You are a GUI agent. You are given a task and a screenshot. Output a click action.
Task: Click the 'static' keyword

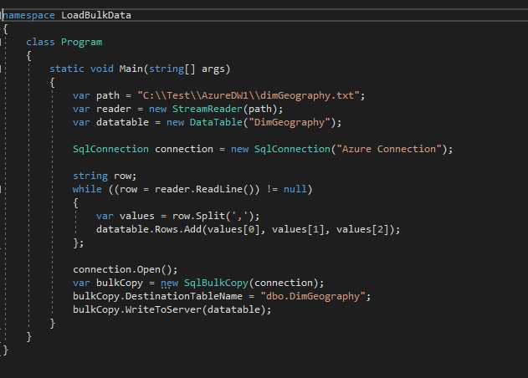(67, 69)
